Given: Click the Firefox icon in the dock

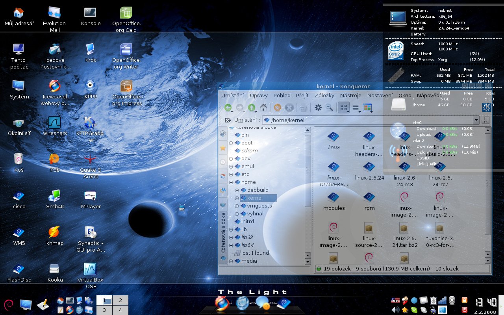Looking at the screenshot, I should click(222, 303).
